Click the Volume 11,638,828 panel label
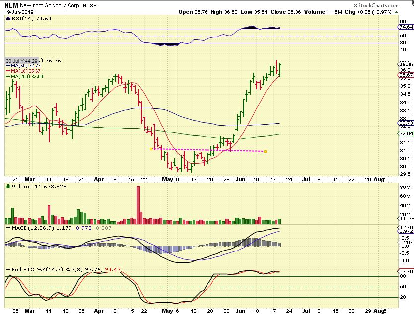Screen dimensions: 414x314 tap(39, 186)
